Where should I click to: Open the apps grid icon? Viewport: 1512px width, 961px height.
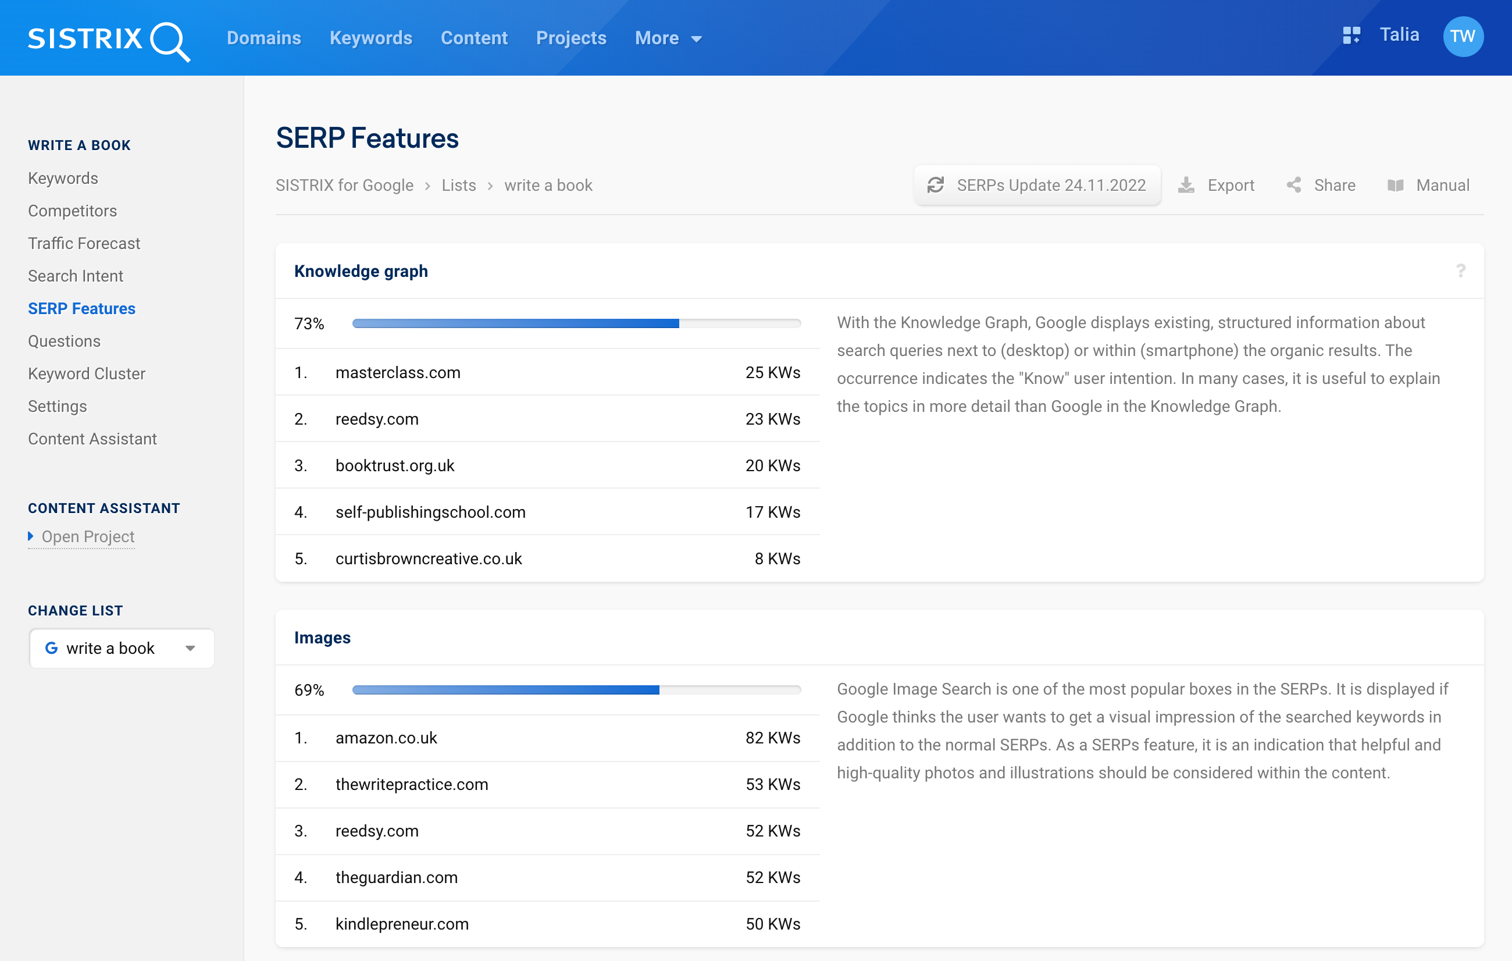[1351, 35]
